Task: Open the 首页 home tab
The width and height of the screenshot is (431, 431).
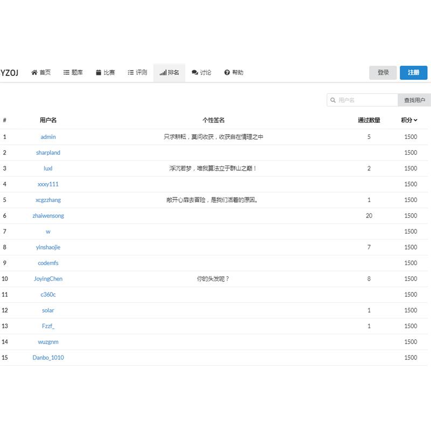Action: (x=41, y=73)
